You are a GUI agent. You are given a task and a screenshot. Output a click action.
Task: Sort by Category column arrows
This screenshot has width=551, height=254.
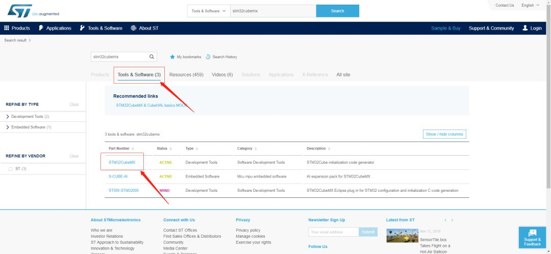[256, 148]
